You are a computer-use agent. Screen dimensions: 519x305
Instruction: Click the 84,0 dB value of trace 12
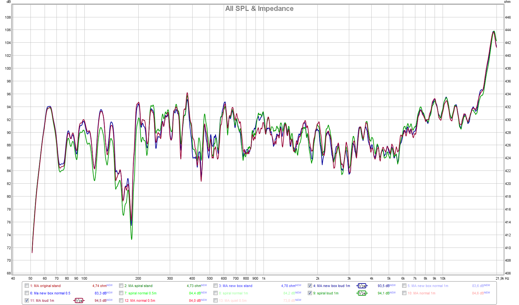pyautogui.click(x=195, y=301)
